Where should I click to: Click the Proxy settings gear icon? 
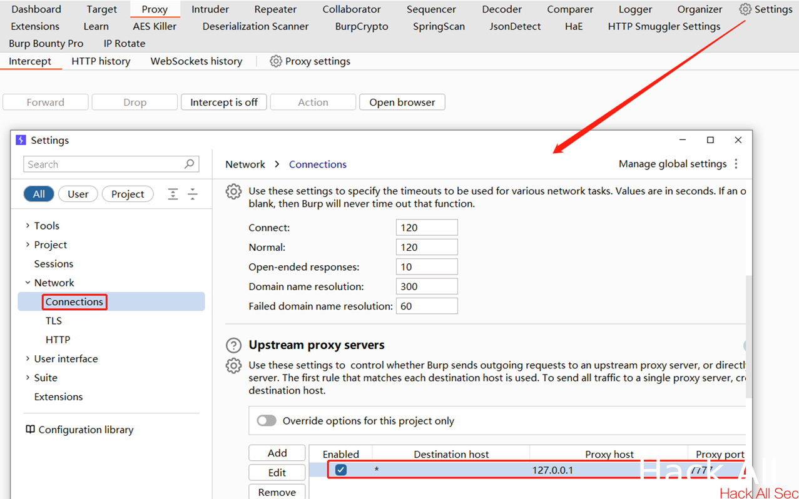275,61
